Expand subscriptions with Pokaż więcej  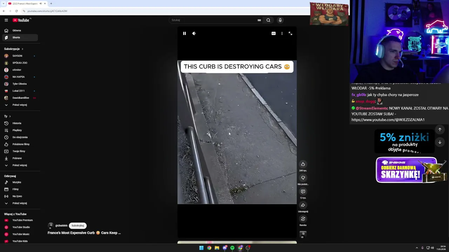click(20, 105)
